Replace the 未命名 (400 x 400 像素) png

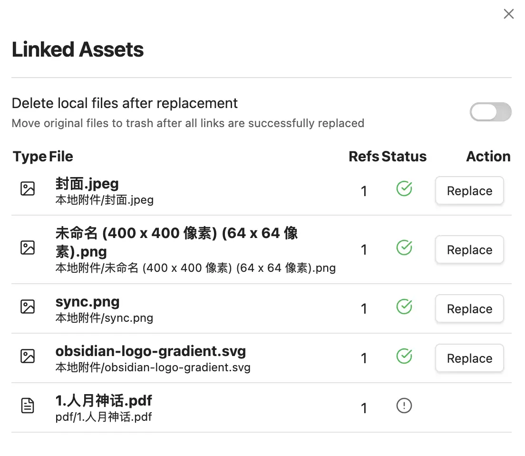pyautogui.click(x=469, y=250)
